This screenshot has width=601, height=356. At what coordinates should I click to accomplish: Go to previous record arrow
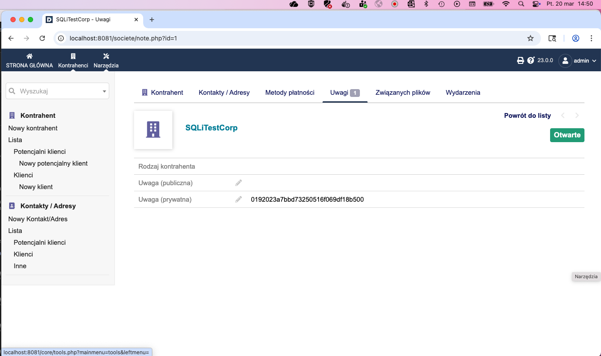pos(563,116)
